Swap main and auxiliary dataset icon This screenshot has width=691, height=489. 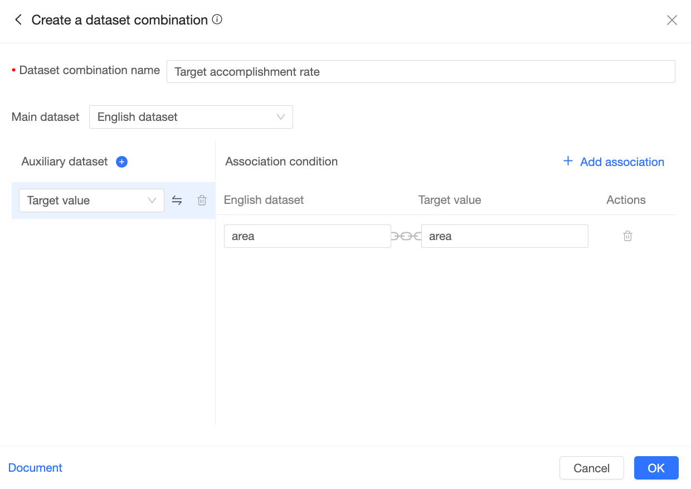pos(177,201)
